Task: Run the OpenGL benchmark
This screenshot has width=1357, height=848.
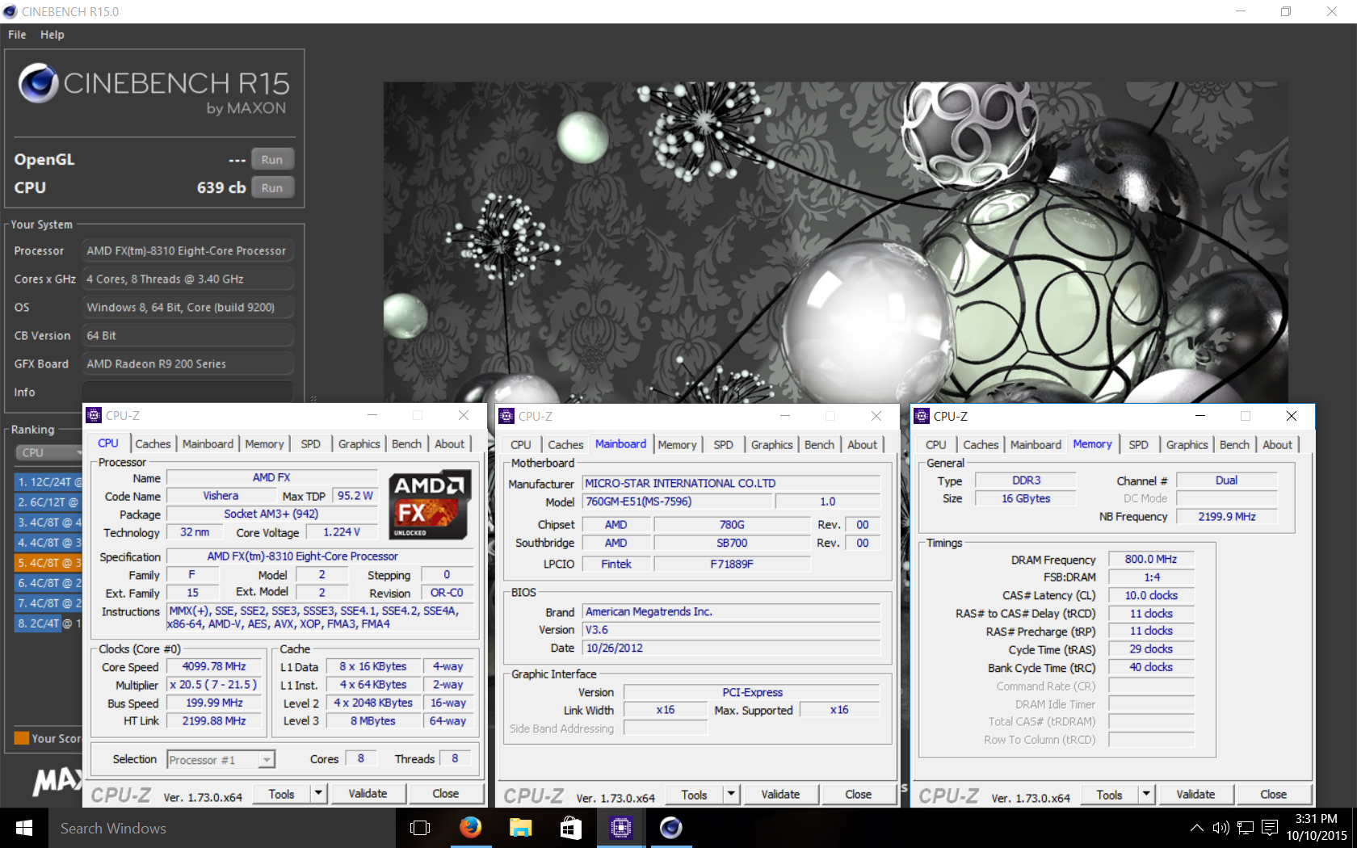Action: 272,160
